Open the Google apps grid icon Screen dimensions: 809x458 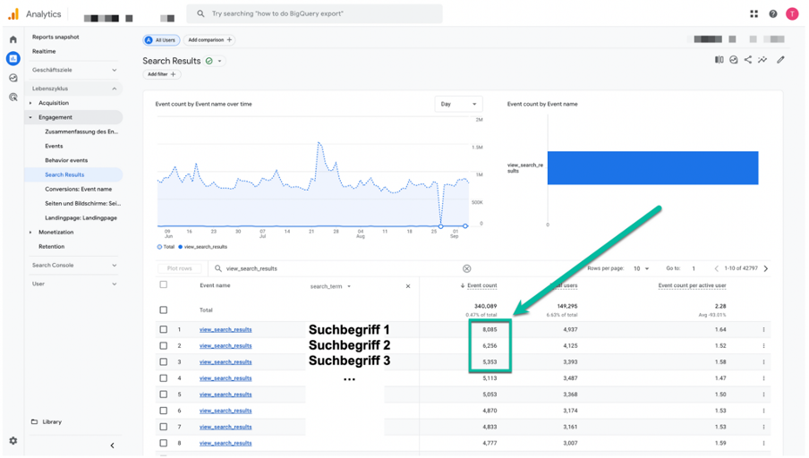click(754, 14)
